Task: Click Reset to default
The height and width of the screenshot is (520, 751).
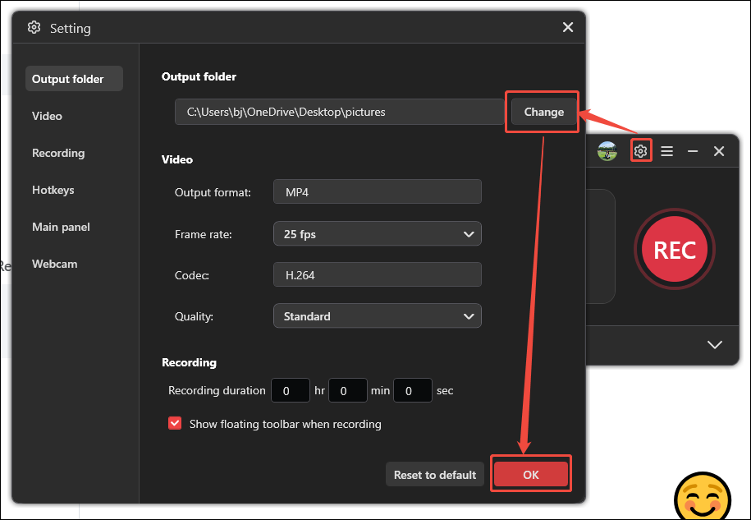Action: click(x=434, y=474)
